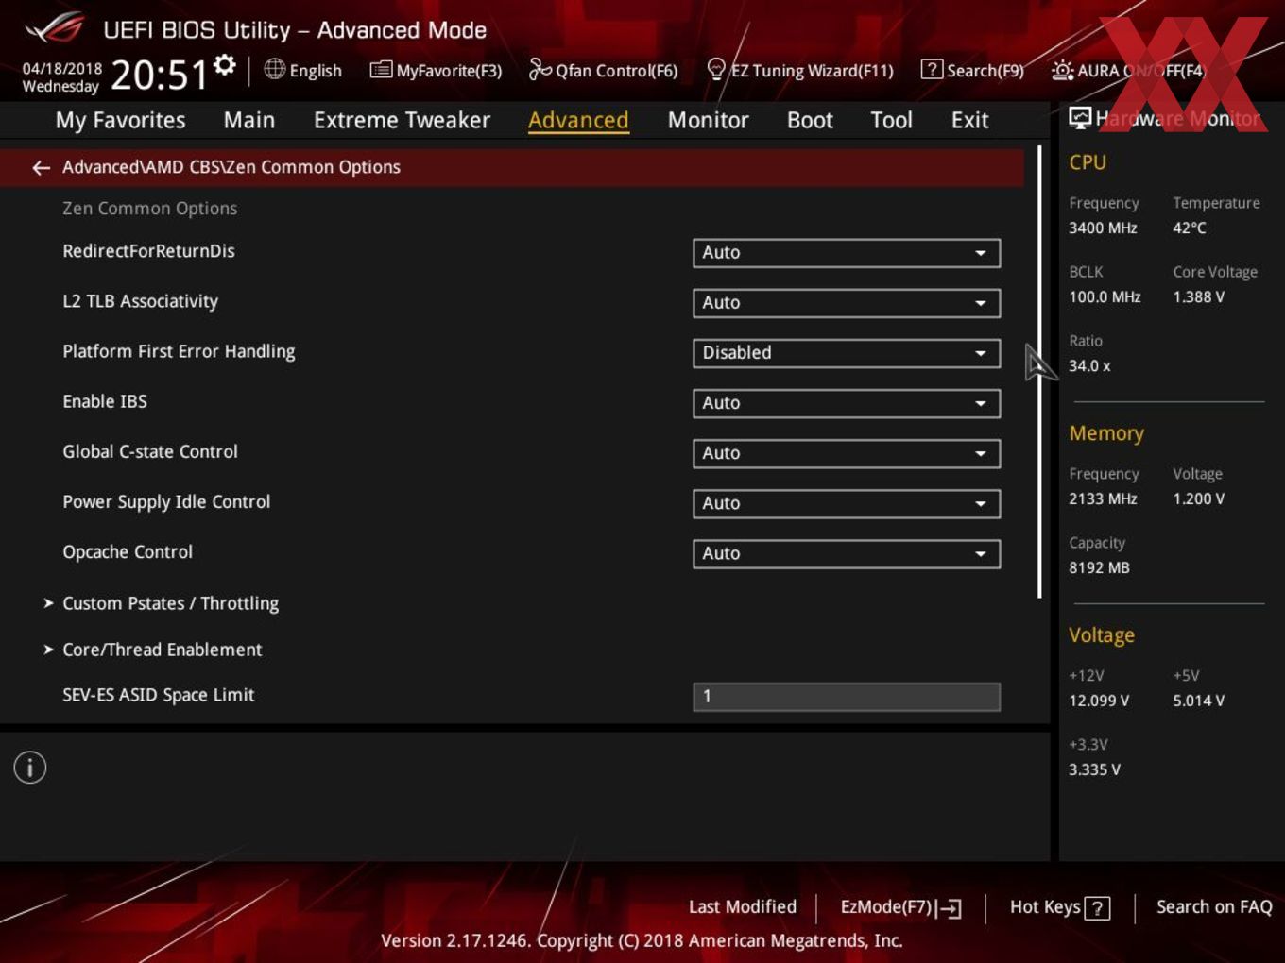The image size is (1285, 963).
Task: Click the EzMode exit arrow icon
Action: point(951,908)
